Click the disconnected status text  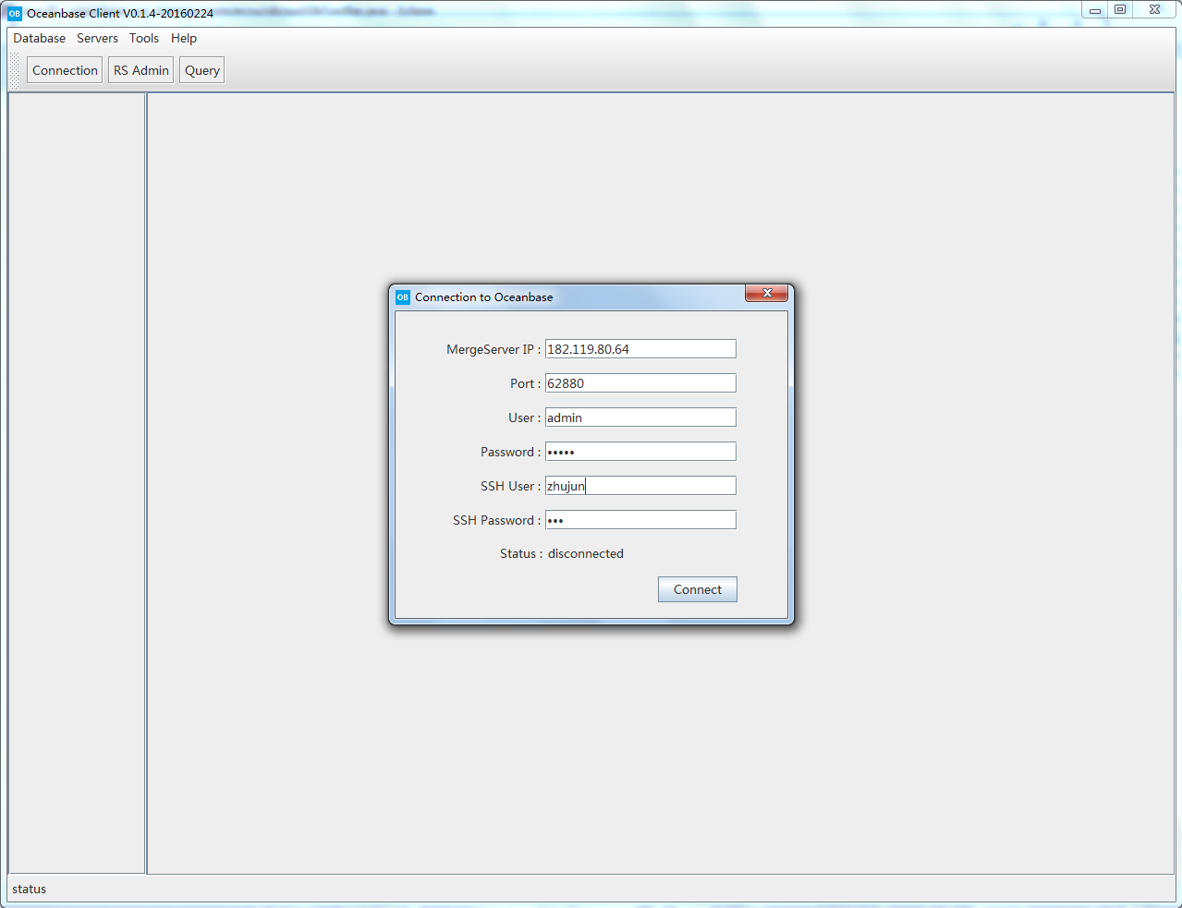586,553
